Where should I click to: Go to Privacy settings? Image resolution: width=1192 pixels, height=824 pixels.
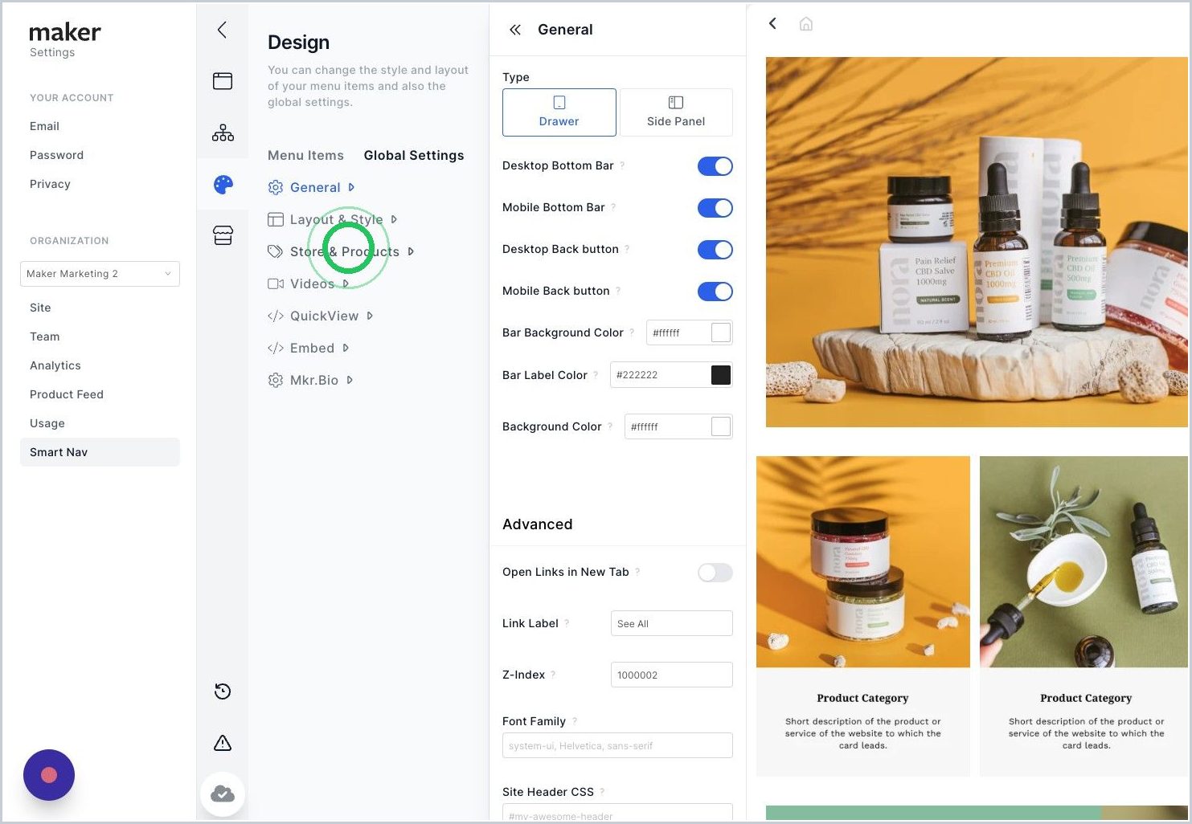click(50, 184)
